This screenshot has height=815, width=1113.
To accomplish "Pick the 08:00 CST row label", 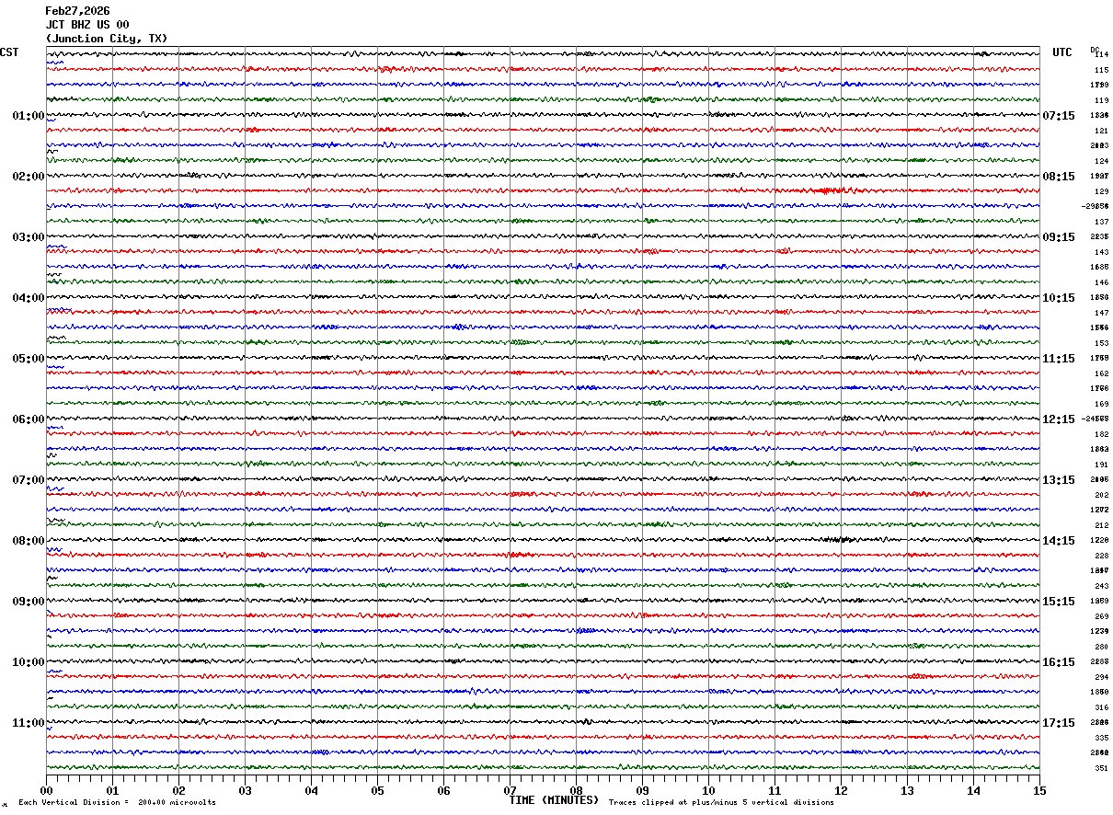I will (28, 541).
